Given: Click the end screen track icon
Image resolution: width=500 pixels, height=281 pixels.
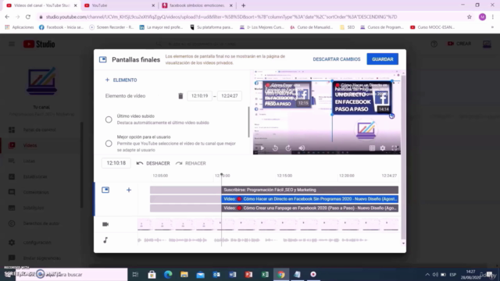Looking at the screenshot, I should click(105, 190).
